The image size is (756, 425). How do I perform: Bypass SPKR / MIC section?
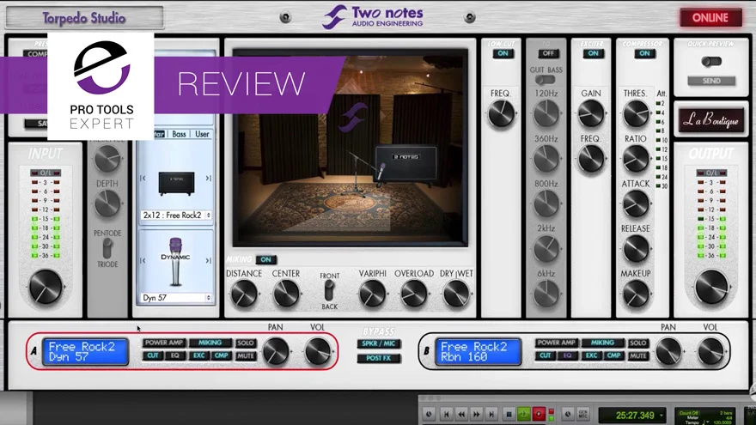pyautogui.click(x=379, y=344)
